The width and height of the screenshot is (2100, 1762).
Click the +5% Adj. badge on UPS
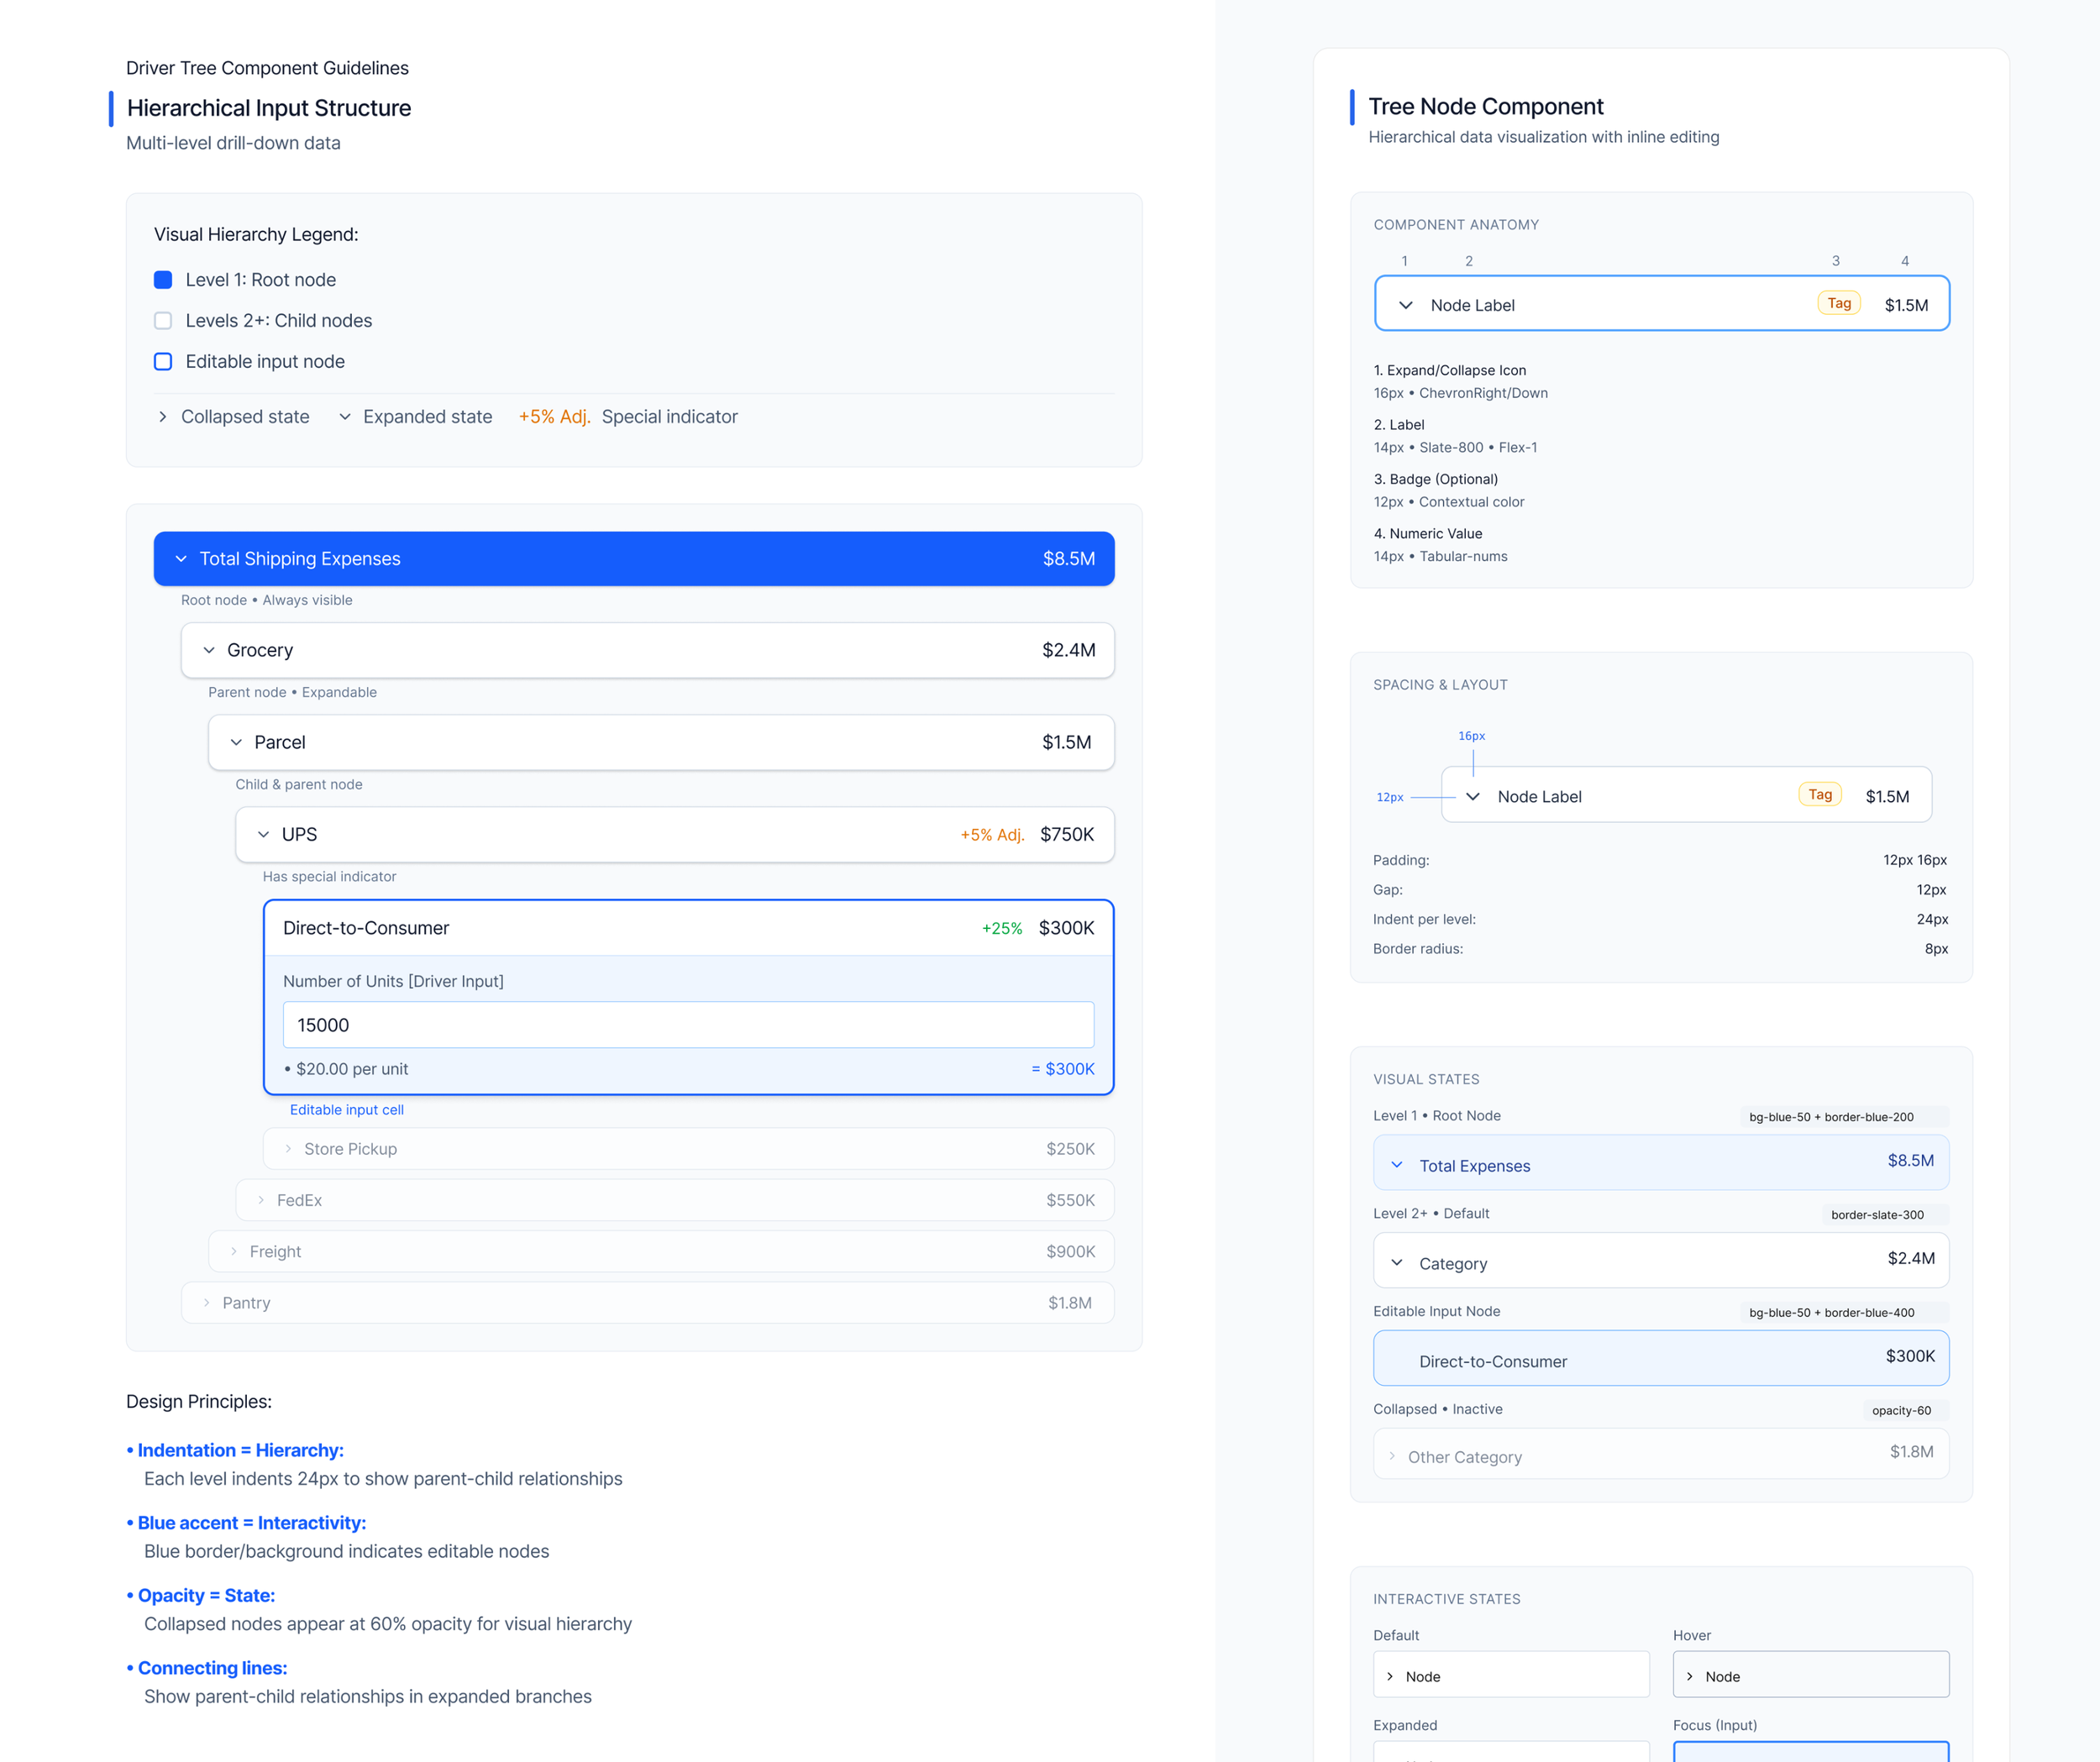click(991, 835)
